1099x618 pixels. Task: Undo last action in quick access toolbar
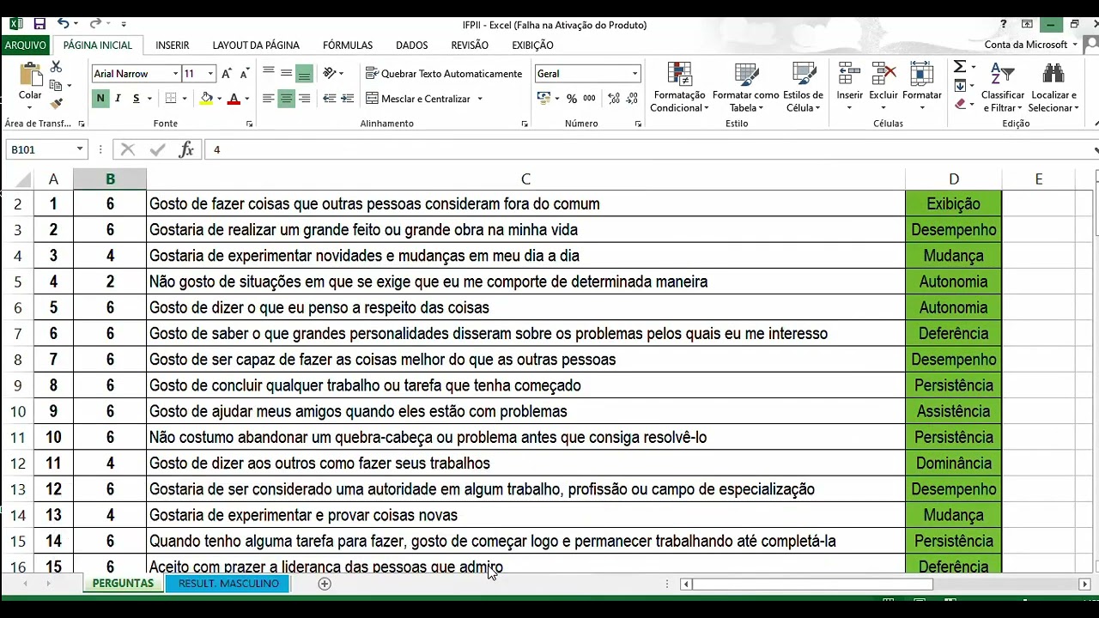64,24
